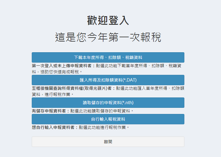Click the 這是您今年第一次報稅 subtitle
The image size is (221, 157).
[108, 37]
